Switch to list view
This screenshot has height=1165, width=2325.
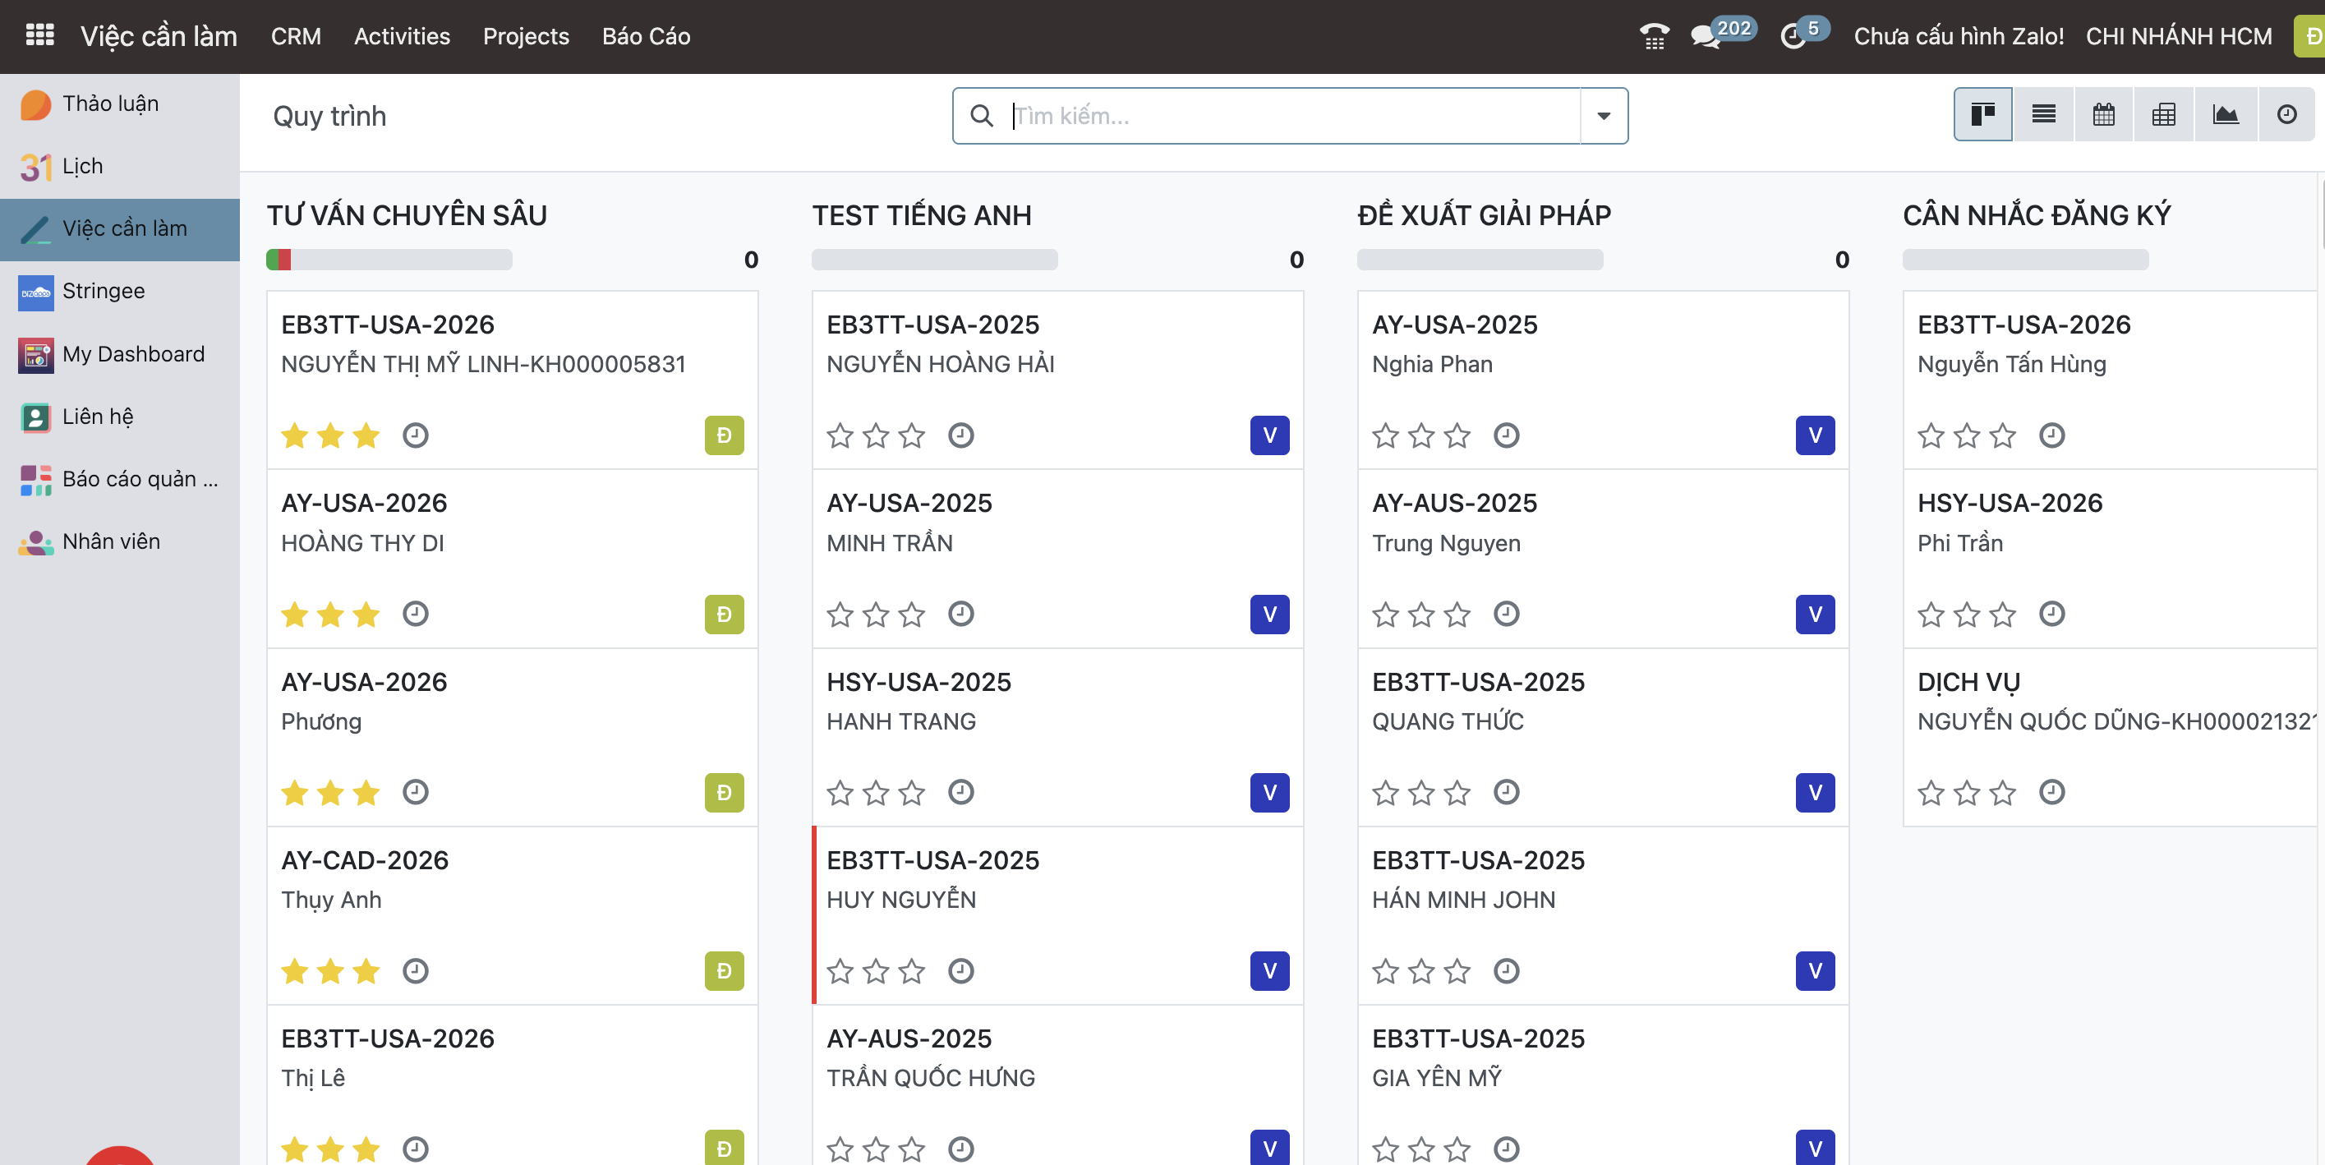(x=2043, y=114)
